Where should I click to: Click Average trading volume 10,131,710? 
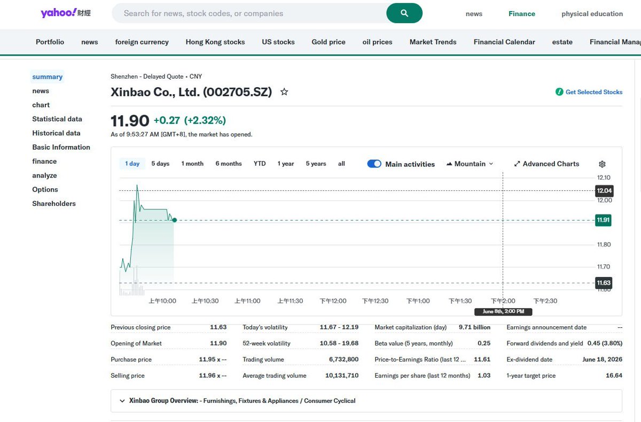point(342,375)
